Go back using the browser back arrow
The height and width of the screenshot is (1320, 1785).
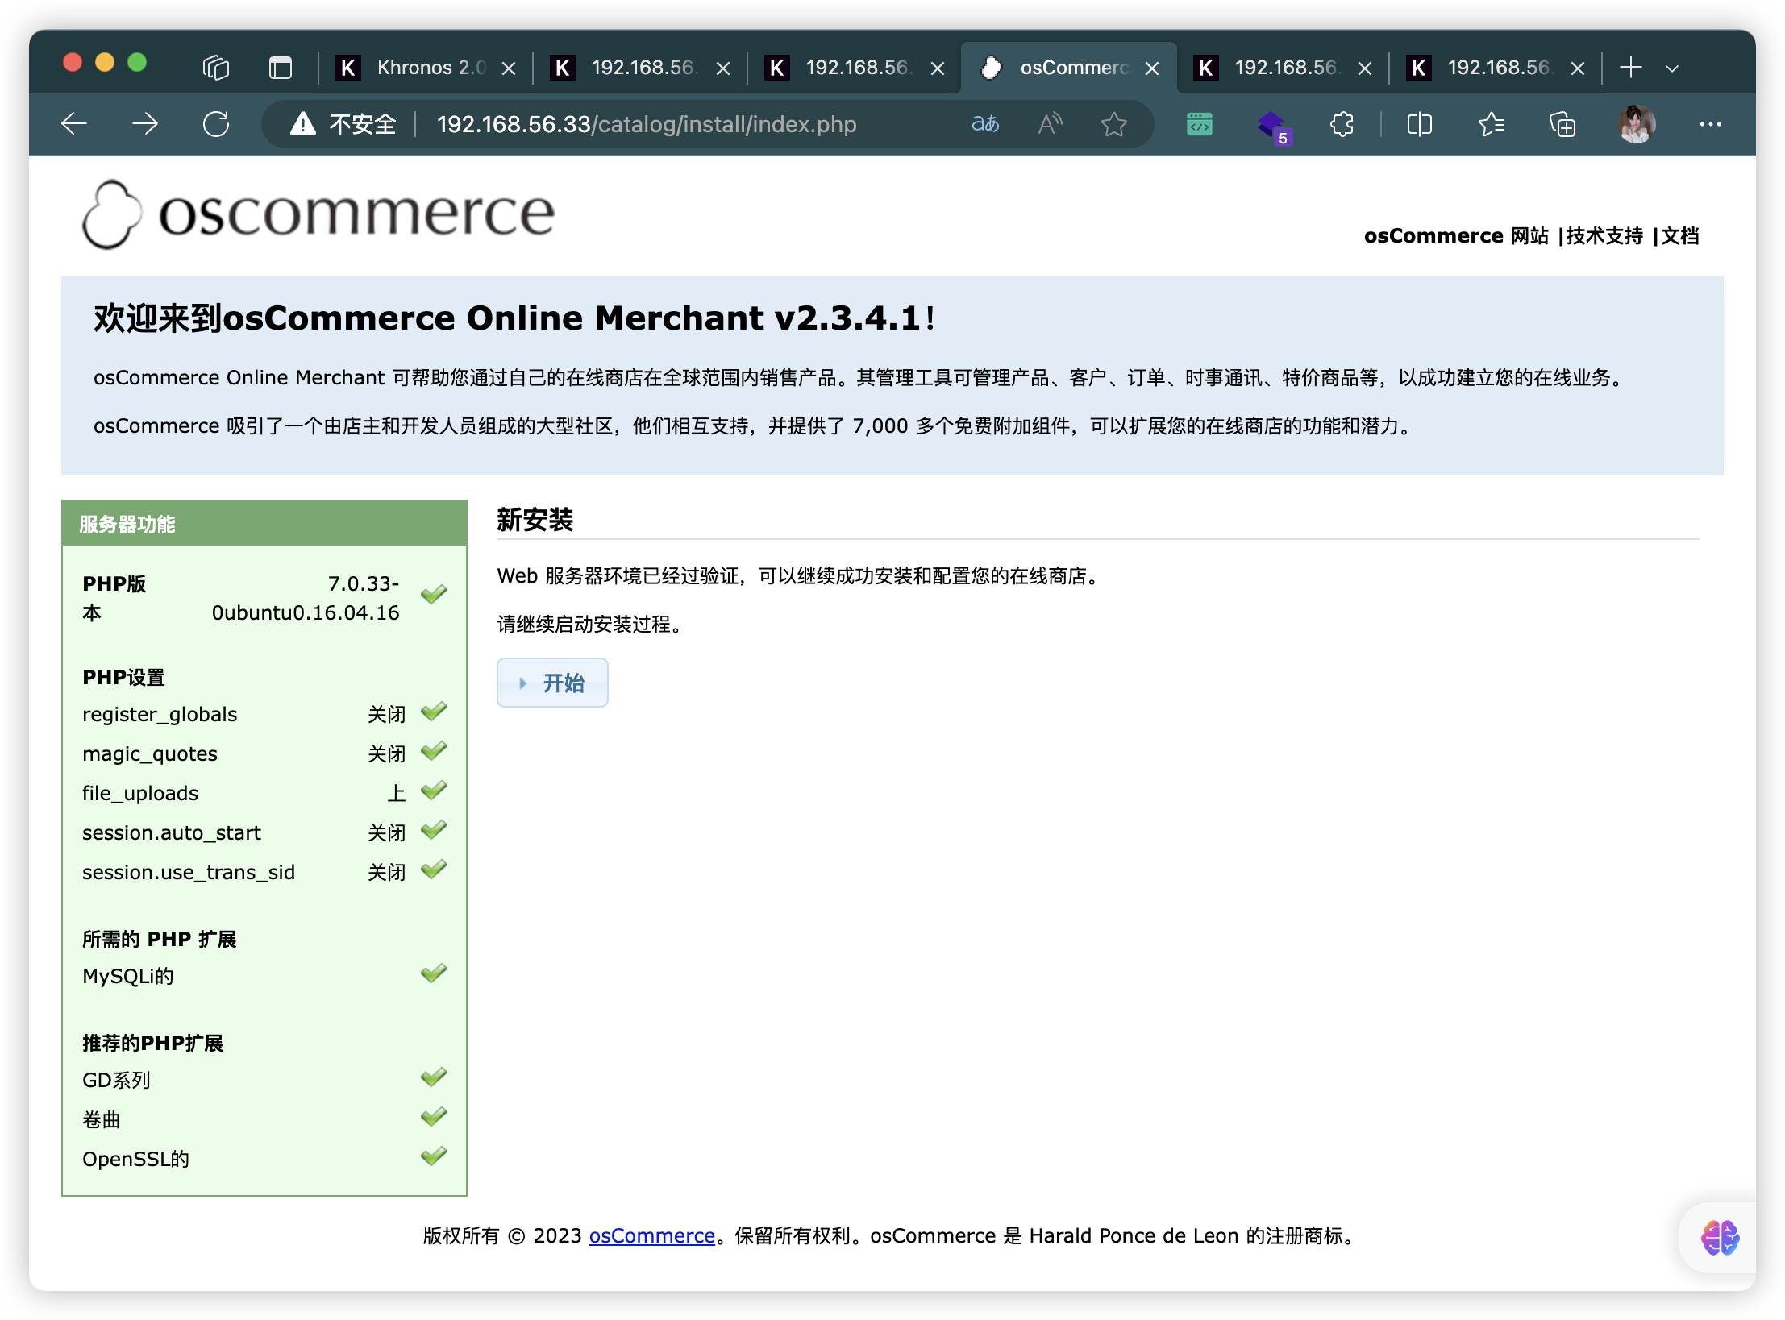pyautogui.click(x=74, y=124)
